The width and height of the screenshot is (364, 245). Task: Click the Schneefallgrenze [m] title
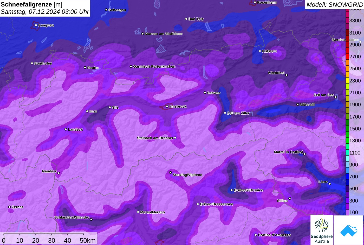[32, 4]
